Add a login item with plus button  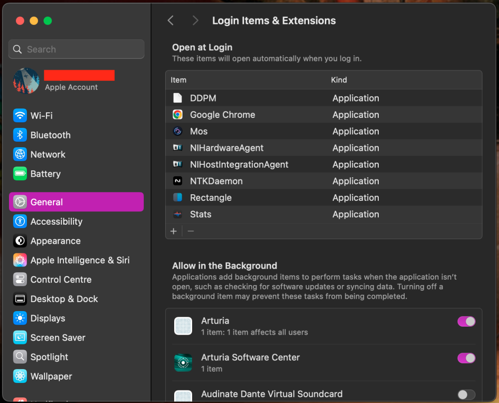point(174,231)
